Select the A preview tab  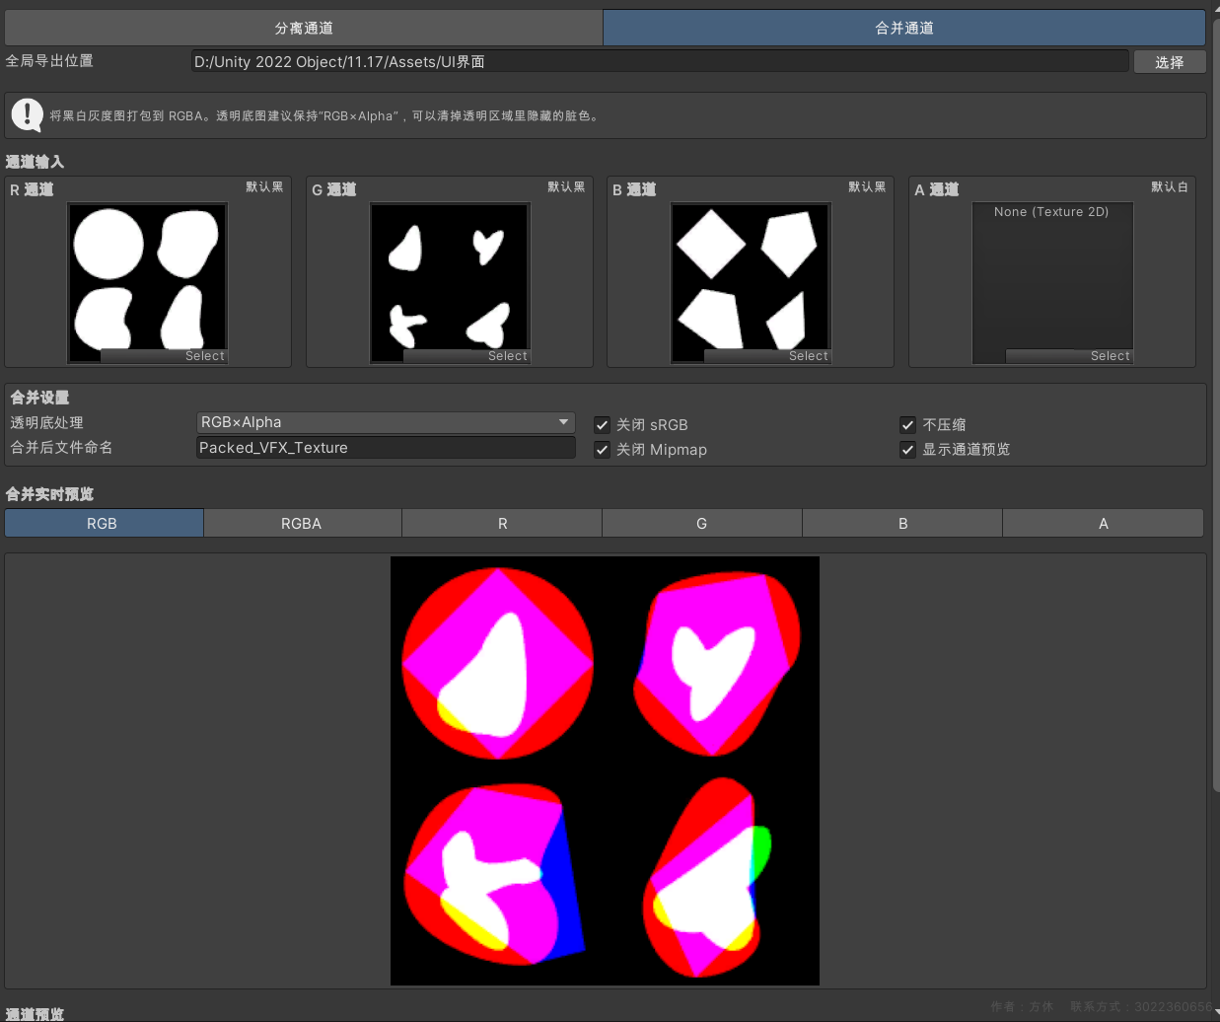pyautogui.click(x=1103, y=523)
